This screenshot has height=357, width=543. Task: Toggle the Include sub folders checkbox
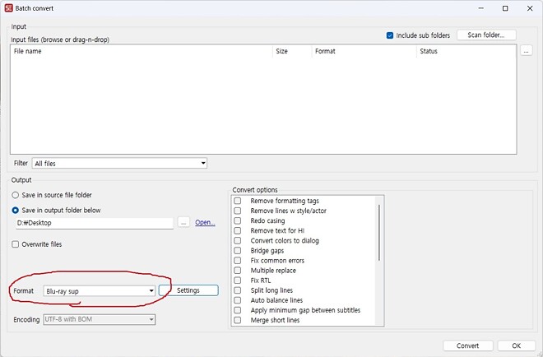click(x=390, y=35)
